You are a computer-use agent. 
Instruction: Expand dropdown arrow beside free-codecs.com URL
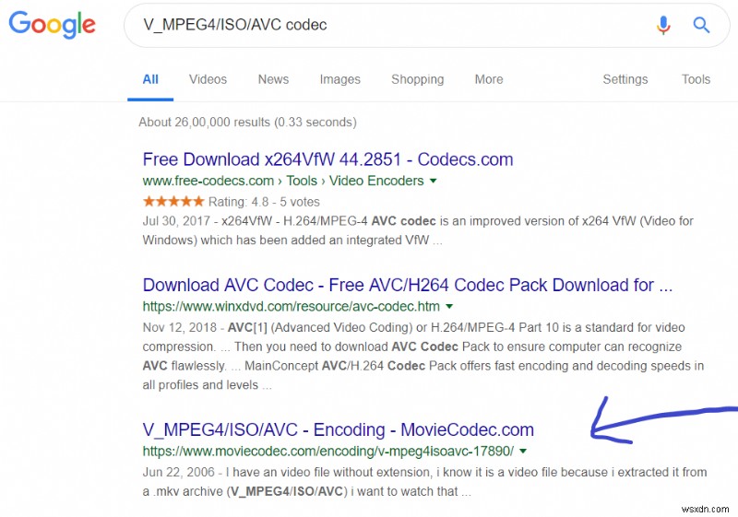(x=434, y=181)
